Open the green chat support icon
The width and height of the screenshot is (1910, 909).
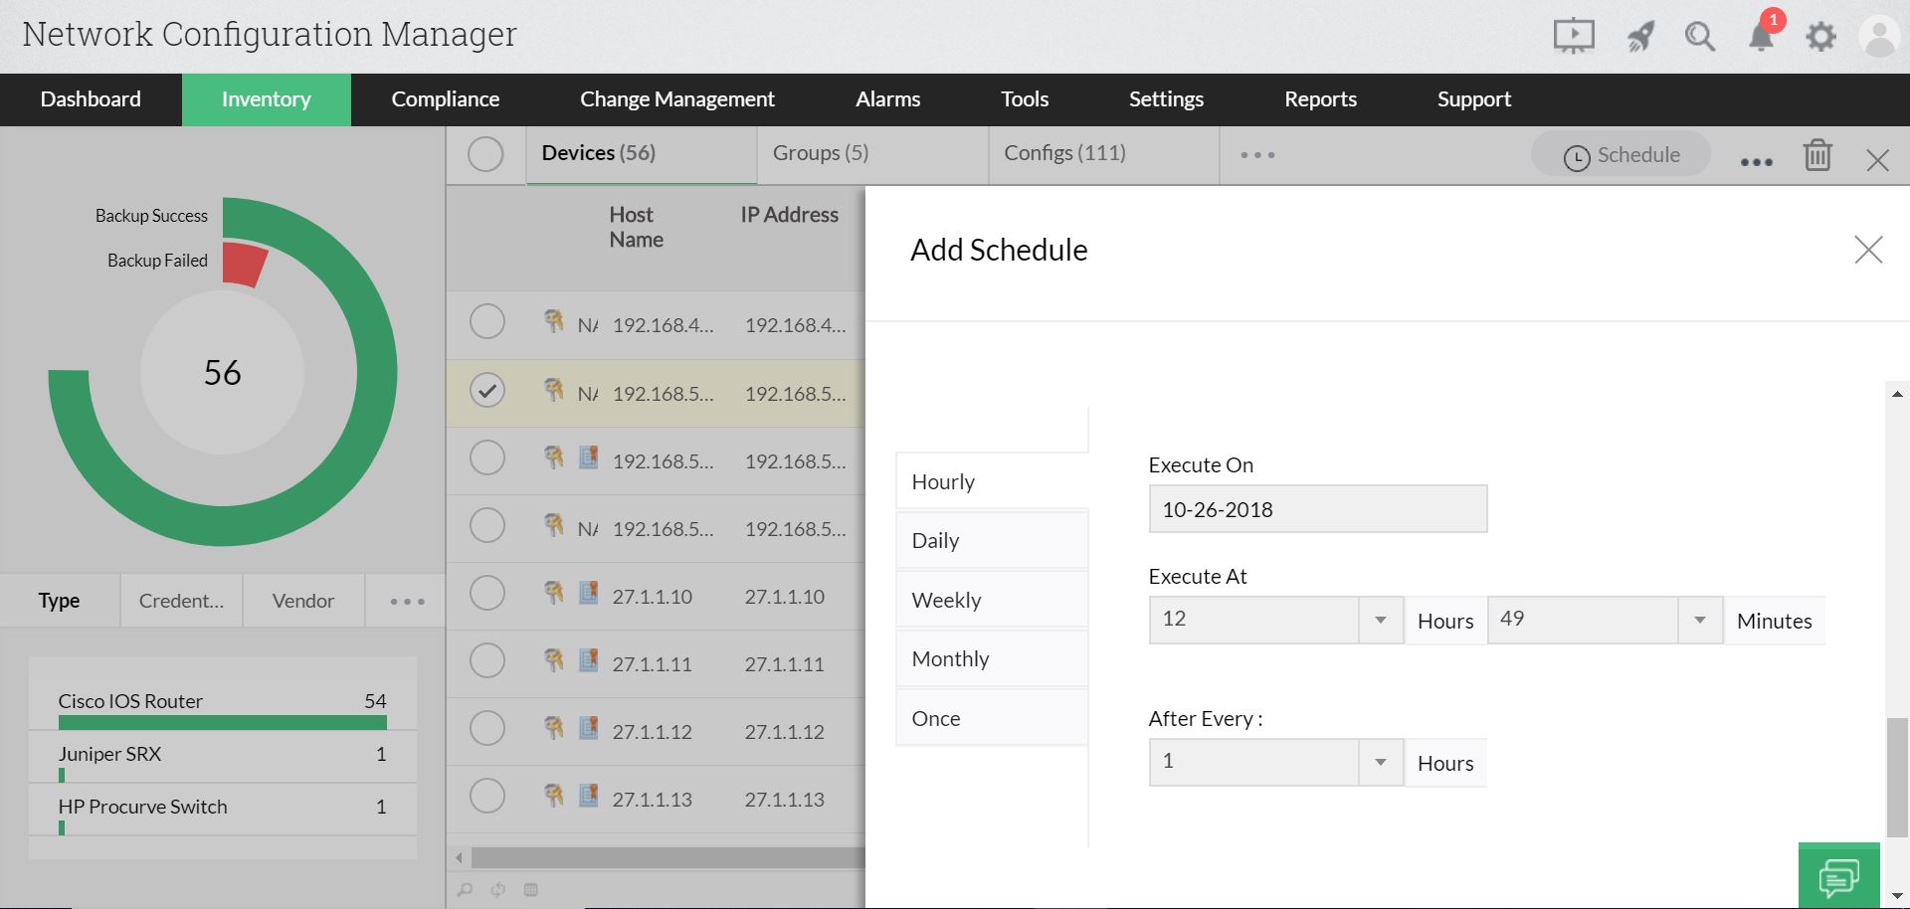coord(1838,876)
